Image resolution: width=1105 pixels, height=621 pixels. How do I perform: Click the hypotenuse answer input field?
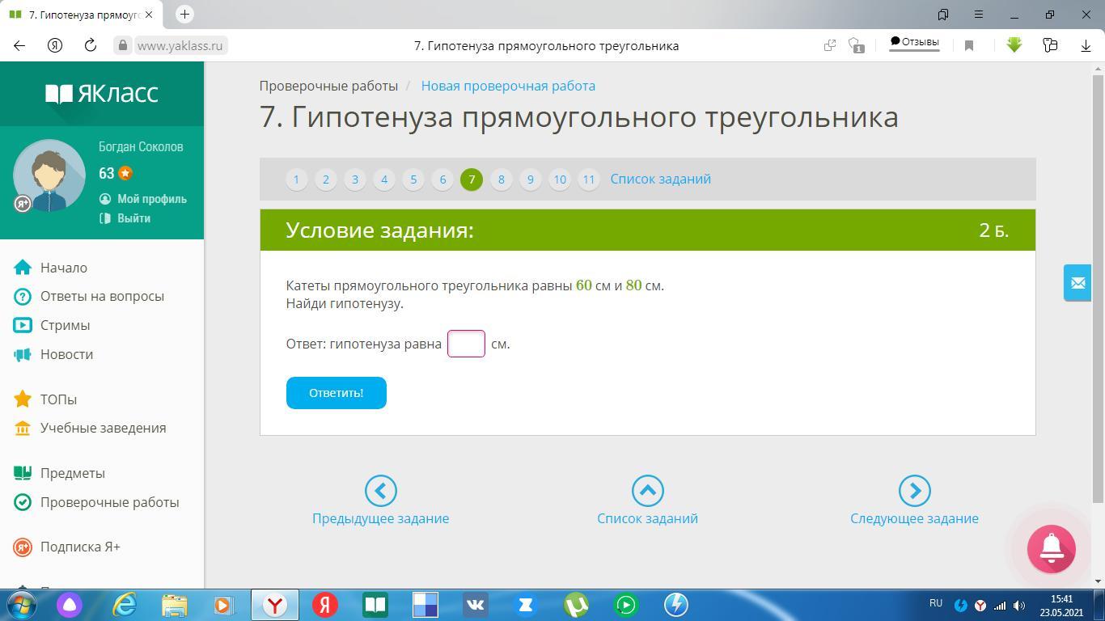coord(466,344)
